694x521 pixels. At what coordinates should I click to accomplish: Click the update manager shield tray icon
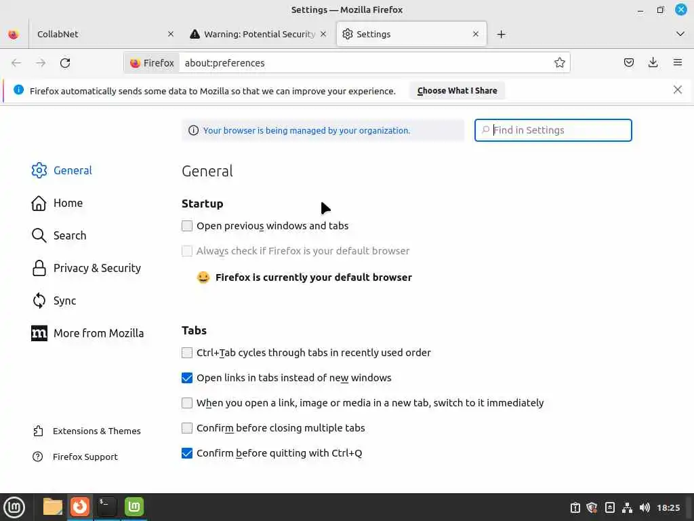click(592, 507)
